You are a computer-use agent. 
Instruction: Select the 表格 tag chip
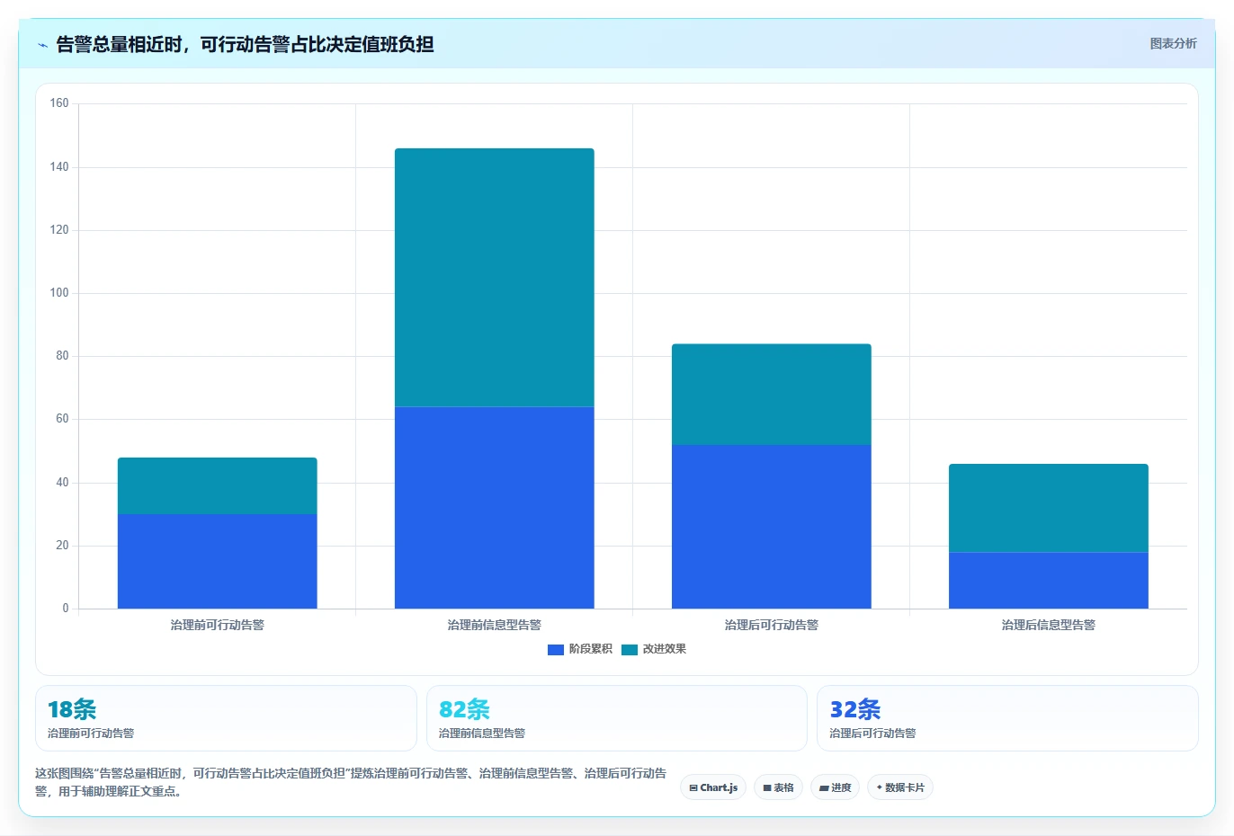(x=778, y=787)
